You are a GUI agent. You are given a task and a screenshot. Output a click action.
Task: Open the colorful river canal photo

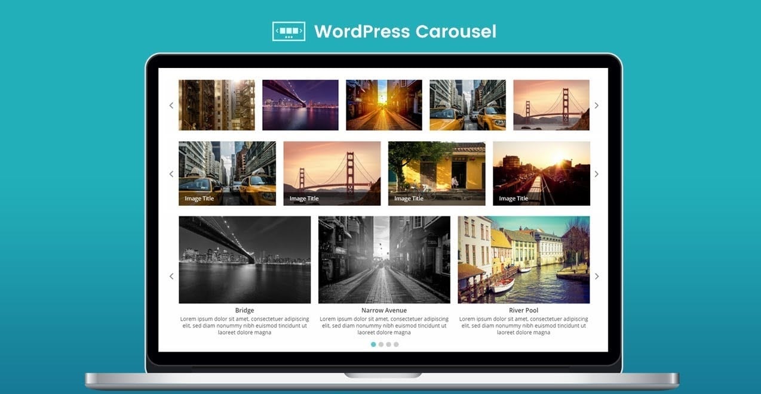pyautogui.click(x=524, y=260)
